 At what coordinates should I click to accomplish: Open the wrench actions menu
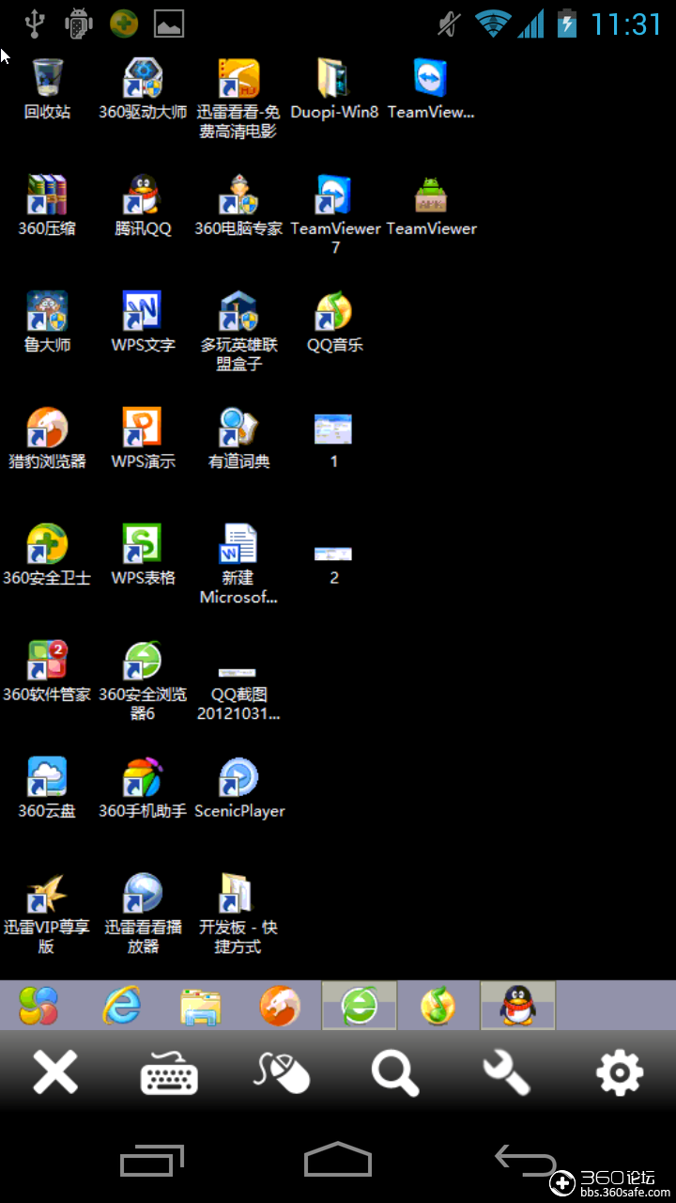click(x=507, y=1072)
